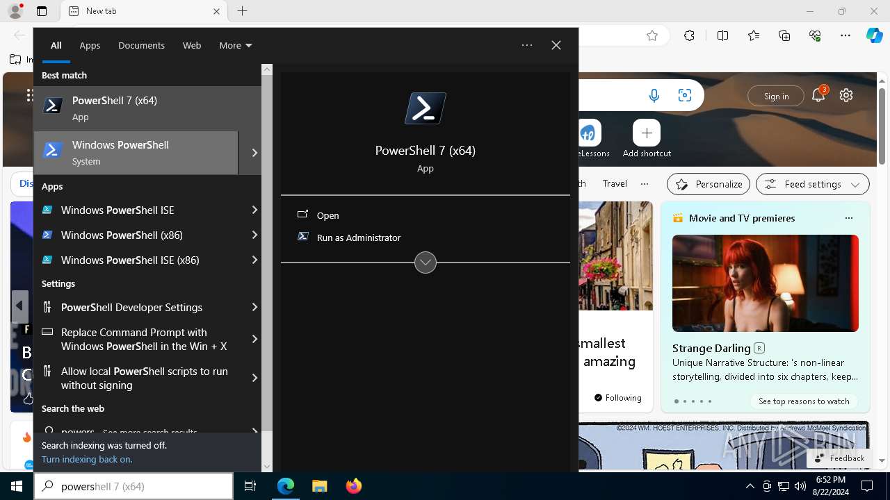Image resolution: width=890 pixels, height=500 pixels.
Task: Select Windows PowerShell System result
Action: pos(136,153)
